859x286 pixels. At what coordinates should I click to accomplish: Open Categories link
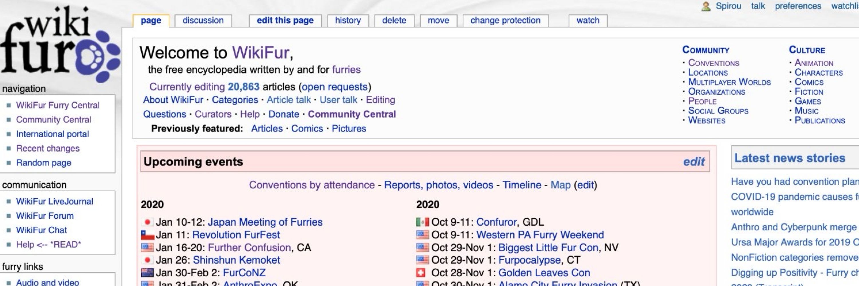(235, 100)
